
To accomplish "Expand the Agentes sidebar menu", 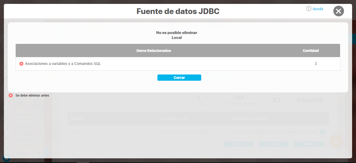I will pyautogui.click(x=39, y=114).
